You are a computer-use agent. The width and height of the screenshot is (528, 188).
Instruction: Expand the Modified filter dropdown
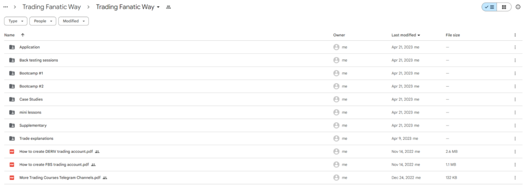(73, 21)
